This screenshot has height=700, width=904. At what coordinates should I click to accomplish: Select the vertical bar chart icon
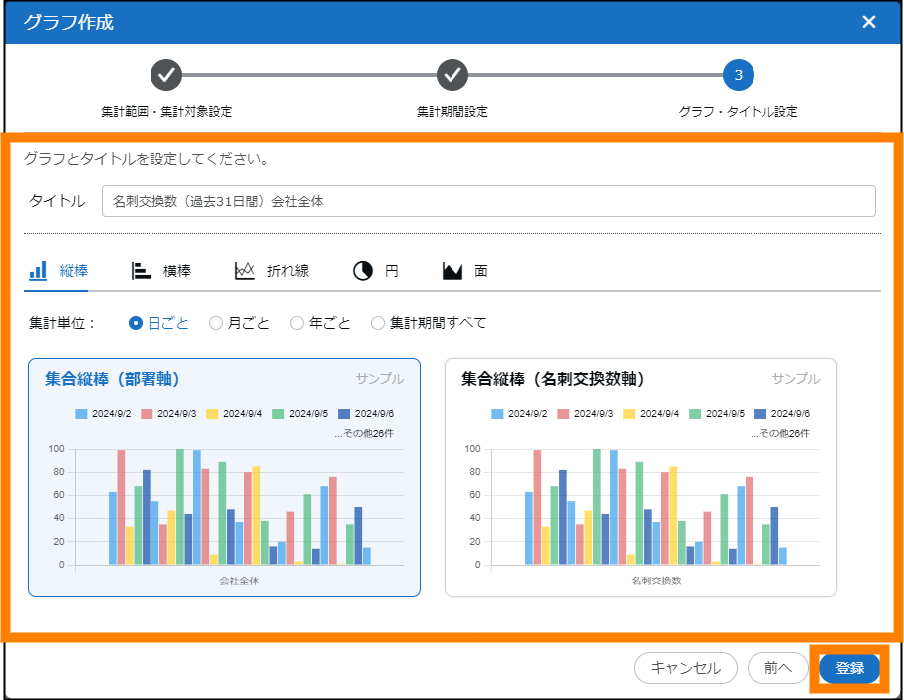39,271
